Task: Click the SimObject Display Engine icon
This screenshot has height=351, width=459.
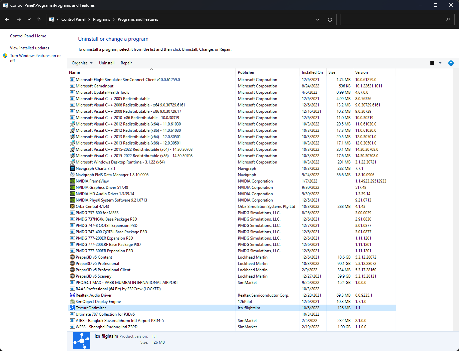Action: point(72,302)
